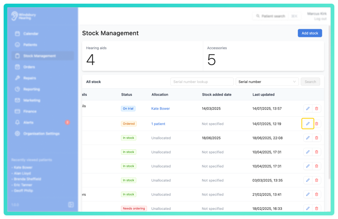Click the Serial number lookup field
The width and height of the screenshot is (338, 219).
(x=202, y=82)
